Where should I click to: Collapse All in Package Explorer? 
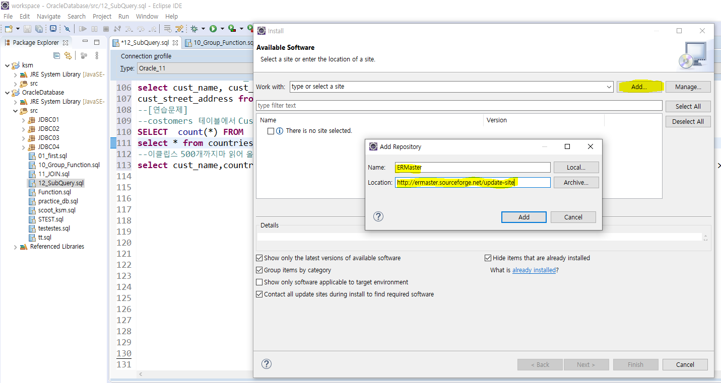(x=57, y=55)
